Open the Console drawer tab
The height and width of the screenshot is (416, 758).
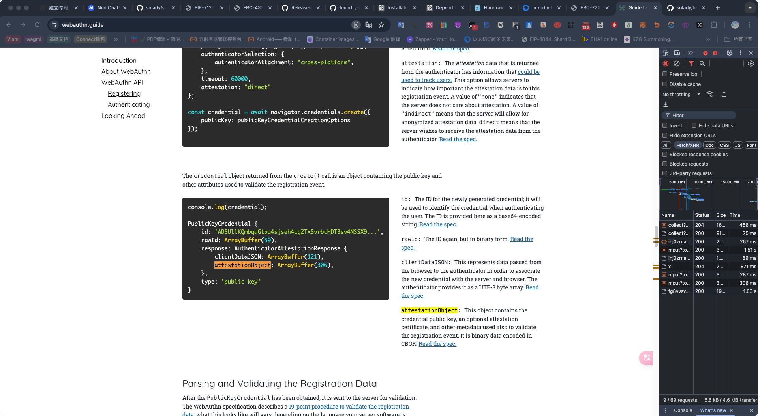683,410
